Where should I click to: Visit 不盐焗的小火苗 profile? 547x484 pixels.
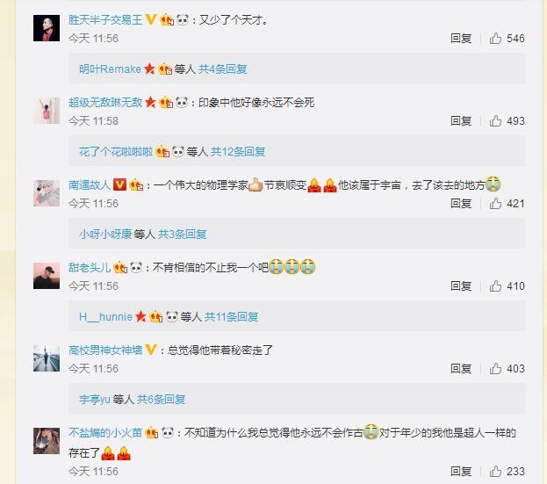point(105,433)
